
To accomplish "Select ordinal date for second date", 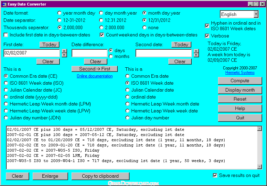I will pos(127,97).
